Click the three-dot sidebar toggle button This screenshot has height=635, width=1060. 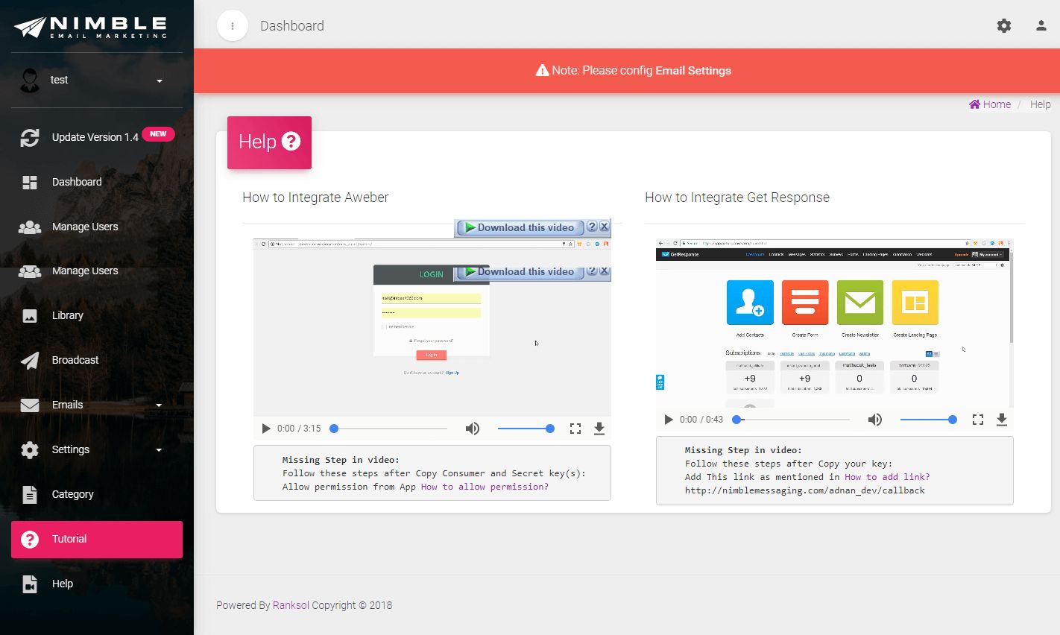(x=233, y=26)
